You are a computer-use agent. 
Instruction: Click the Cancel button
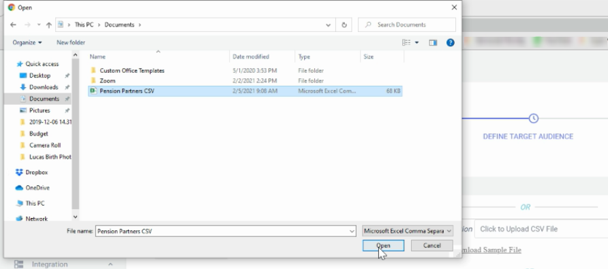pos(432,245)
